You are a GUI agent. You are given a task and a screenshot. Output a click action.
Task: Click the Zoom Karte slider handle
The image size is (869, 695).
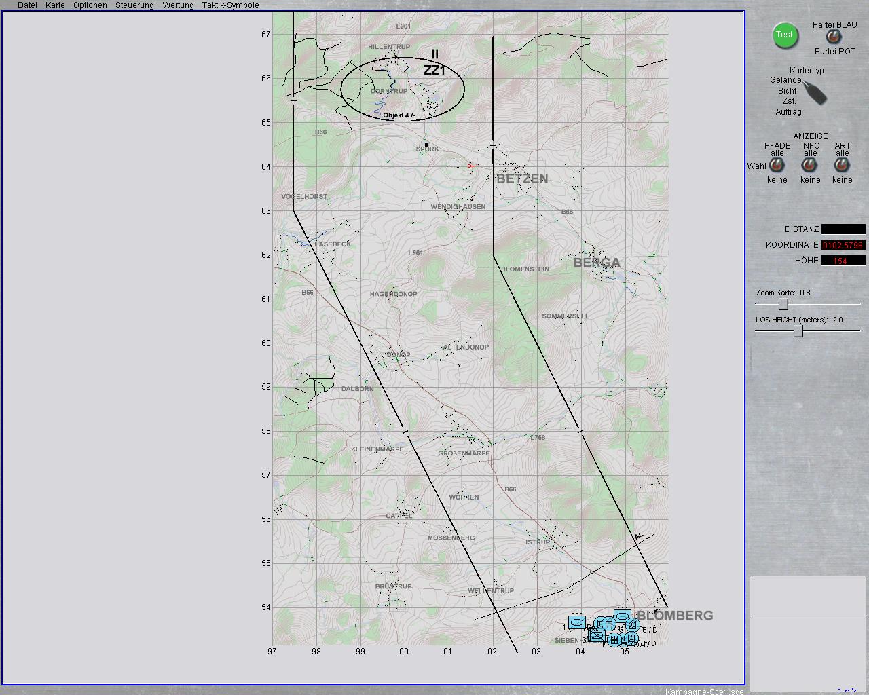(x=783, y=304)
